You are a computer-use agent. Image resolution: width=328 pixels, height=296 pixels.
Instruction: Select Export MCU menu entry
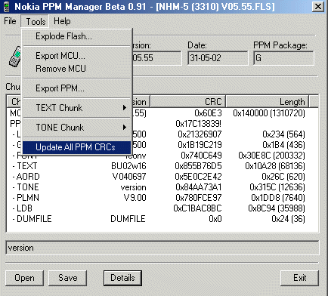[77, 56]
